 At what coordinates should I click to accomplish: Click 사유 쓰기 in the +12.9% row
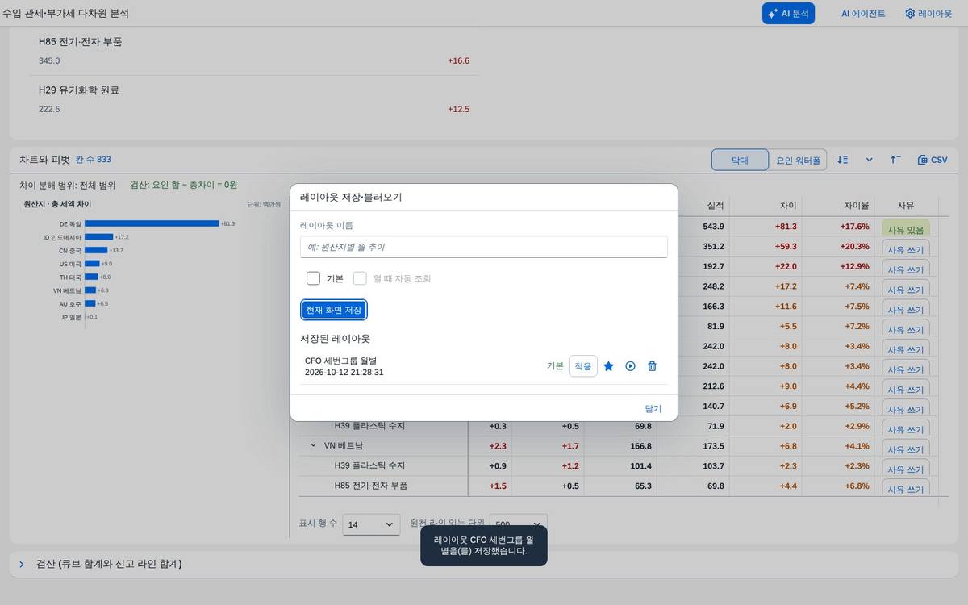906,269
